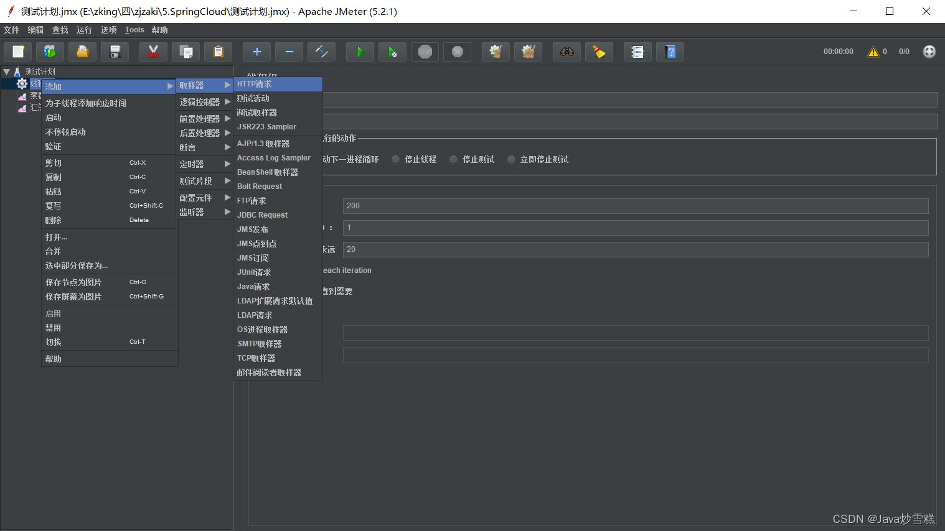Click ramp-up field showing 1

(x=636, y=228)
